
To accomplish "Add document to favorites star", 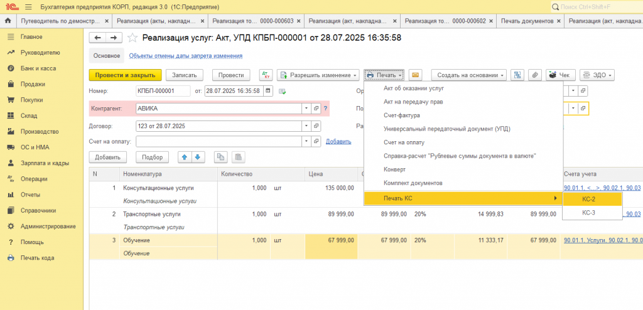I will pos(132,38).
